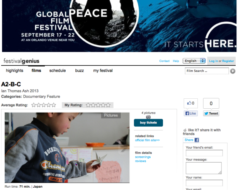Show the previous picture with left arrow

(x=11, y=147)
